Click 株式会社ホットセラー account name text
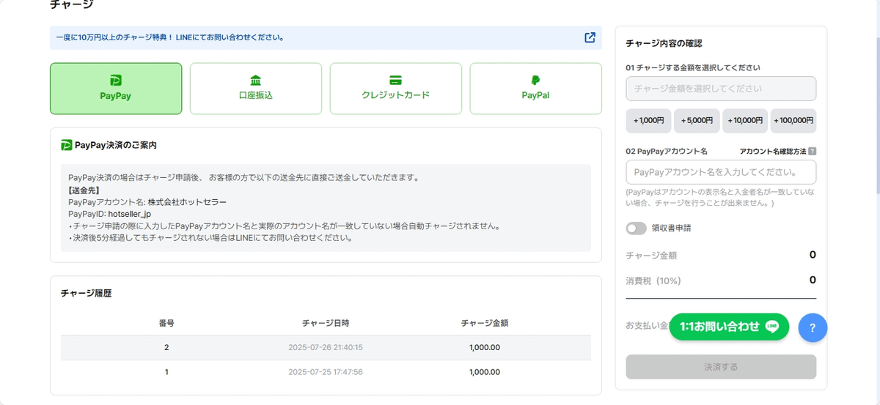The width and height of the screenshot is (880, 405). pyautogui.click(x=187, y=202)
